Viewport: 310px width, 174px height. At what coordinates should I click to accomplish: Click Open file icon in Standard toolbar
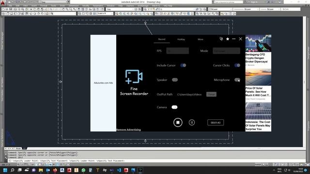tap(7, 9)
